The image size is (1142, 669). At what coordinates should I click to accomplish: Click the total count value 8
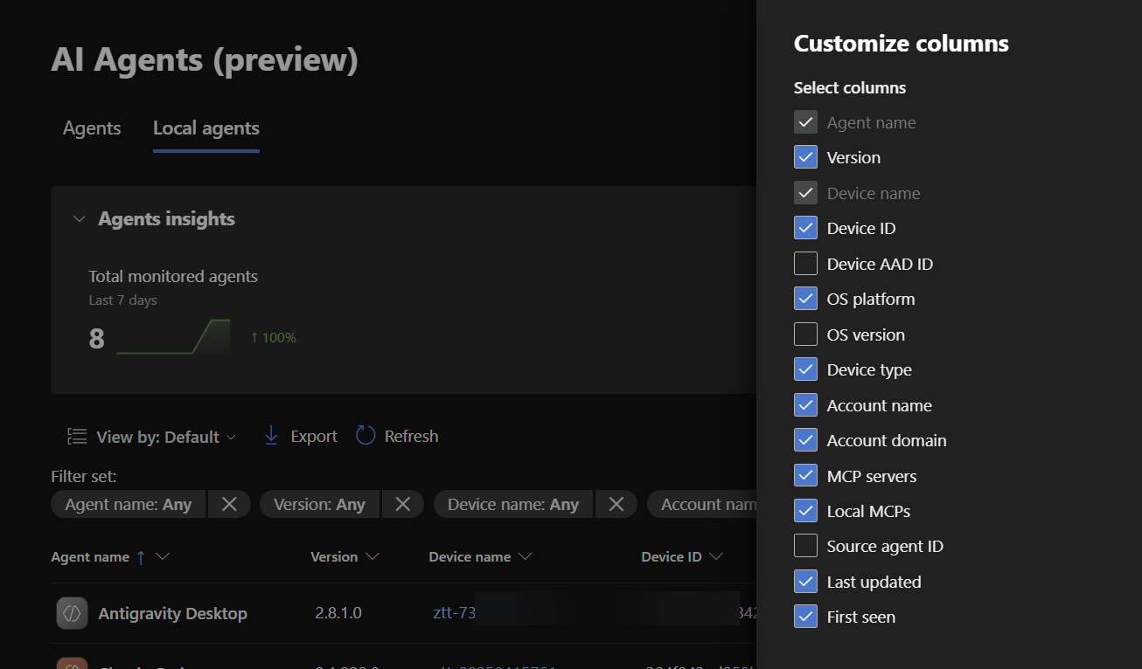(x=96, y=338)
